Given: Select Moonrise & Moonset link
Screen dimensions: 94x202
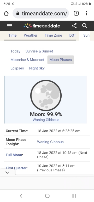Looking at the screenshot, I should tap(27, 60).
